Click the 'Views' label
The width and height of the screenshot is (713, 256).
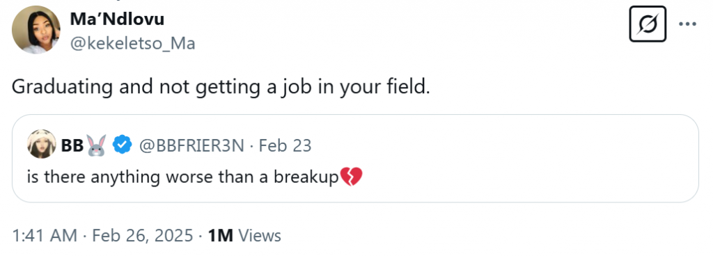click(260, 236)
